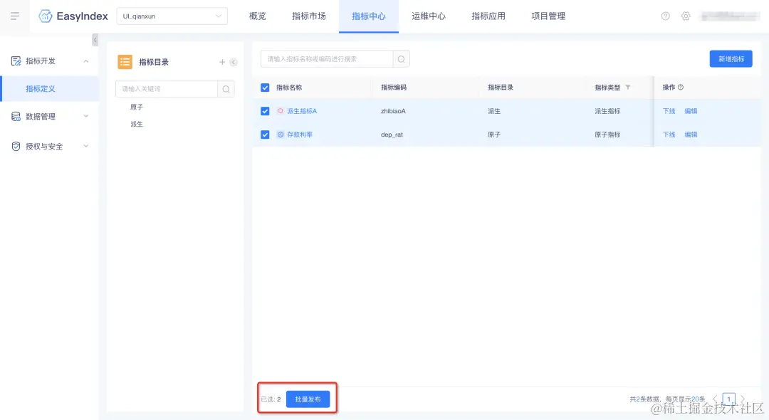Uncheck the 派生指标A row checkbox
The image size is (769, 420).
tap(265, 111)
